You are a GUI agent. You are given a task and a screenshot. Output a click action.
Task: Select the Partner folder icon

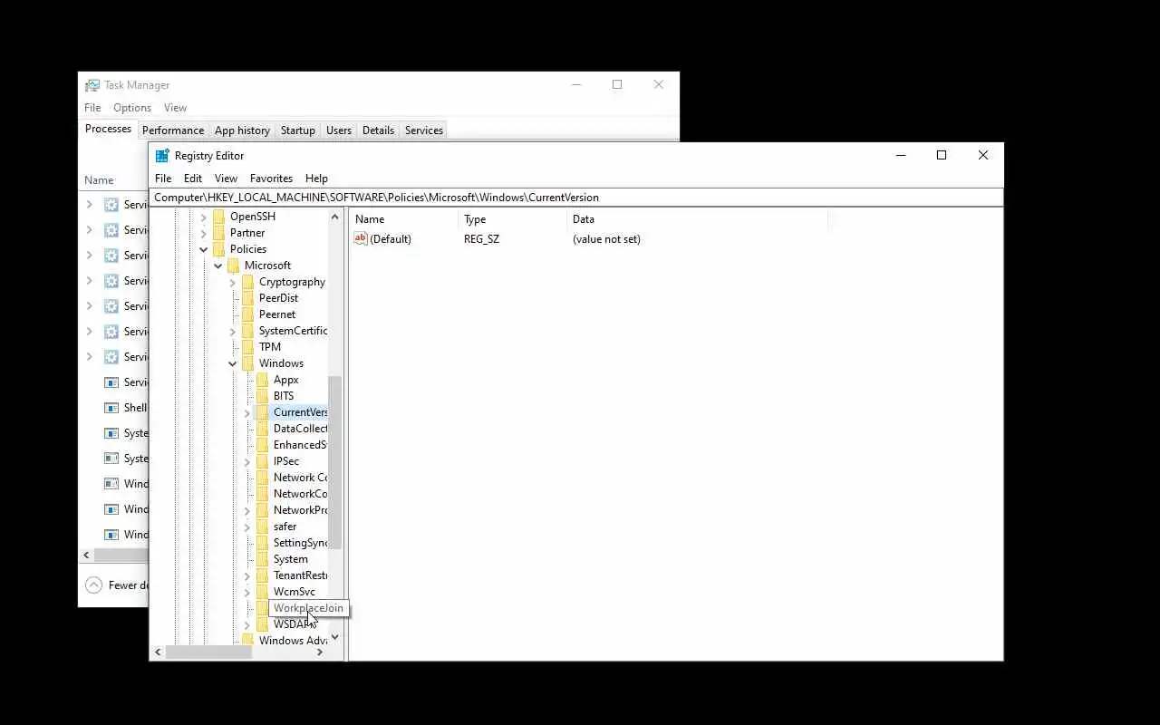click(x=218, y=233)
